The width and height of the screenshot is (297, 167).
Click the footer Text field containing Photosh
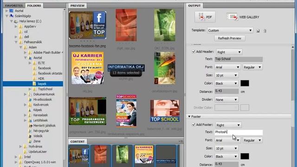click(239, 132)
